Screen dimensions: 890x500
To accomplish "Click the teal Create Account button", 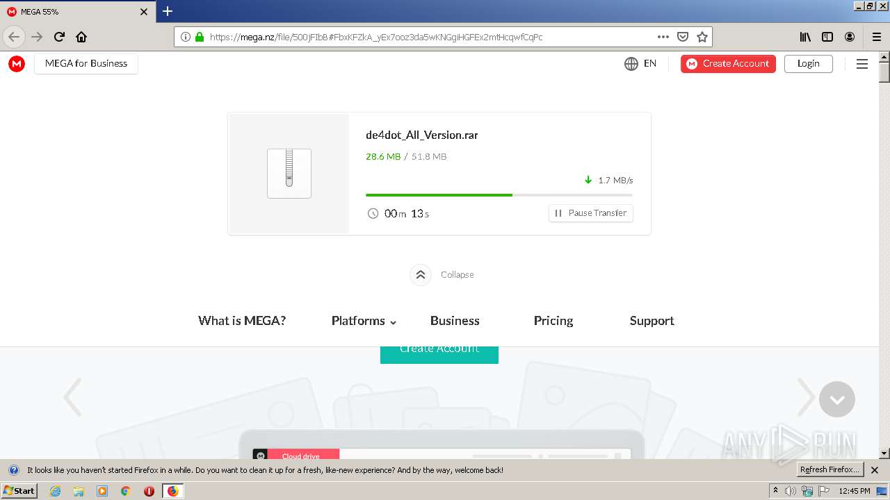I will point(439,355).
